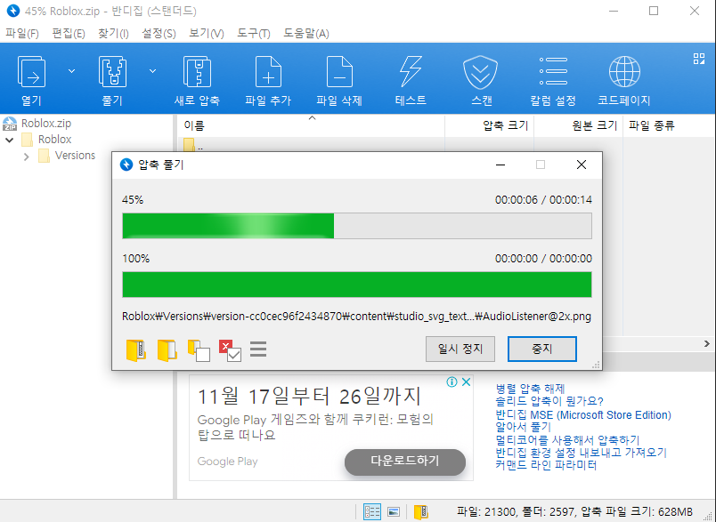Click the image preview view icon in status bar
716x522 pixels.
393,512
